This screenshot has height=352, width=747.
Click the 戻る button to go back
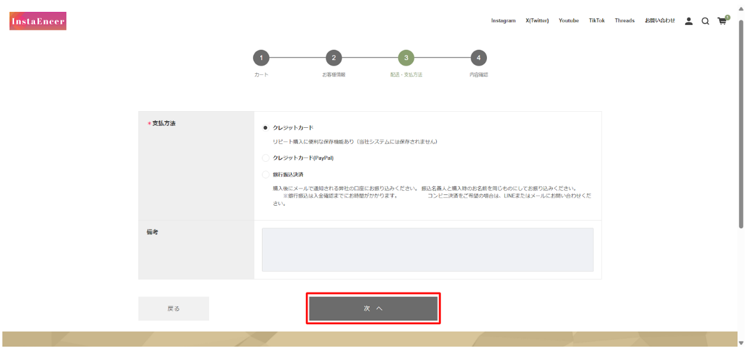point(173,308)
